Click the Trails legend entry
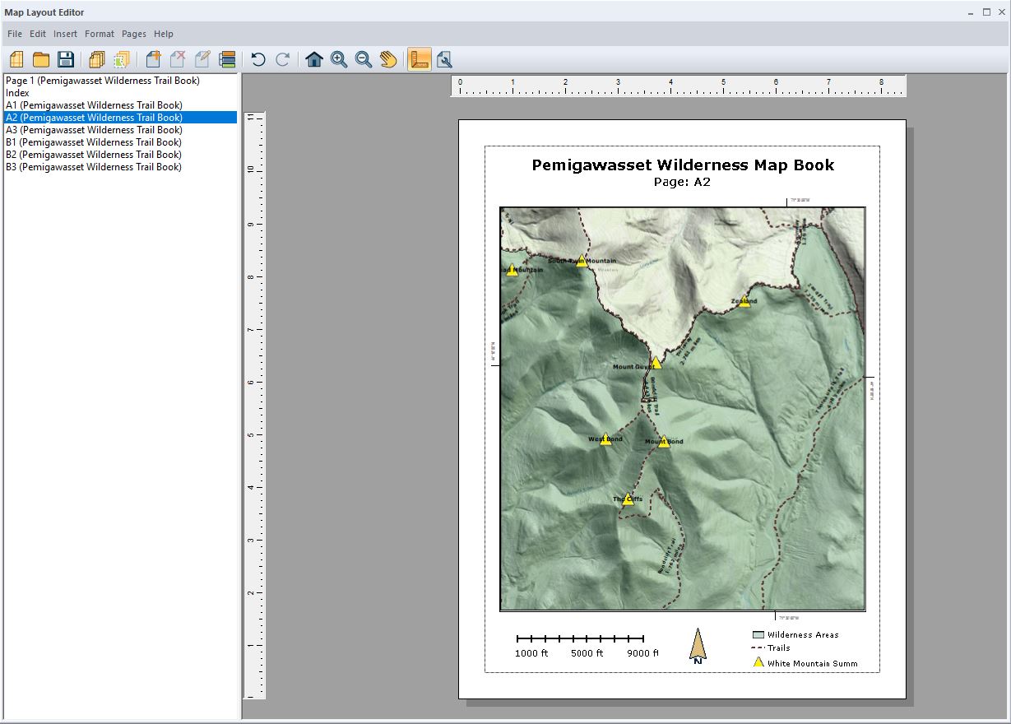1011x724 pixels. pos(771,648)
